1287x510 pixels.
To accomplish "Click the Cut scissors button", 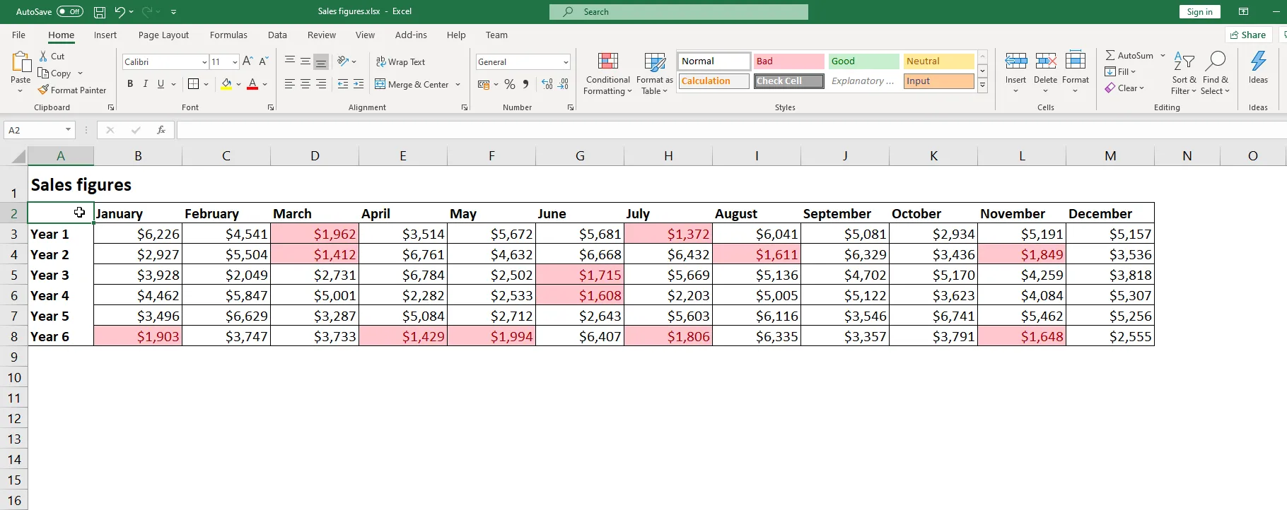I will coord(52,57).
